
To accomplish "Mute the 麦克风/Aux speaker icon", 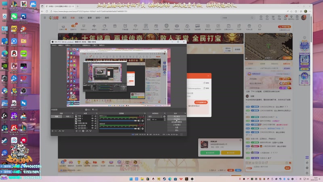I will click(x=139, y=121).
